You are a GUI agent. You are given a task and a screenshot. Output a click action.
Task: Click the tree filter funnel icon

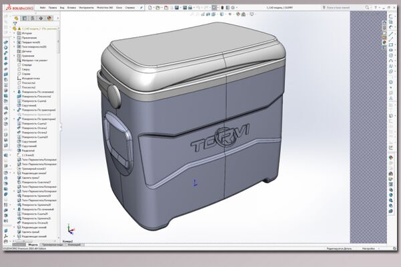(x=15, y=24)
